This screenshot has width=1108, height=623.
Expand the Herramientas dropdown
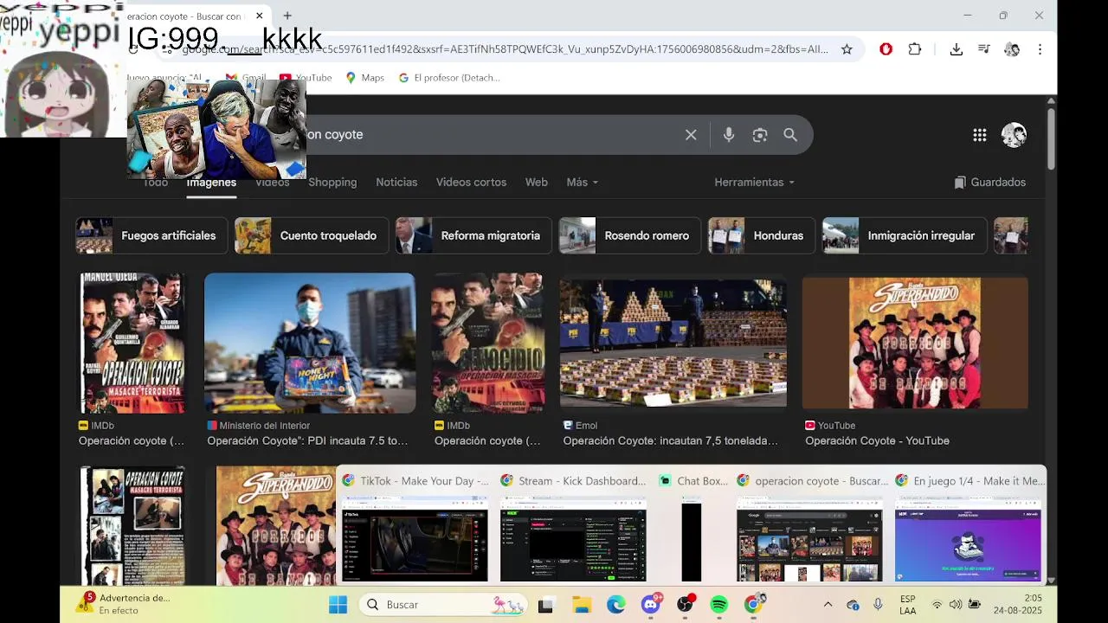point(754,183)
